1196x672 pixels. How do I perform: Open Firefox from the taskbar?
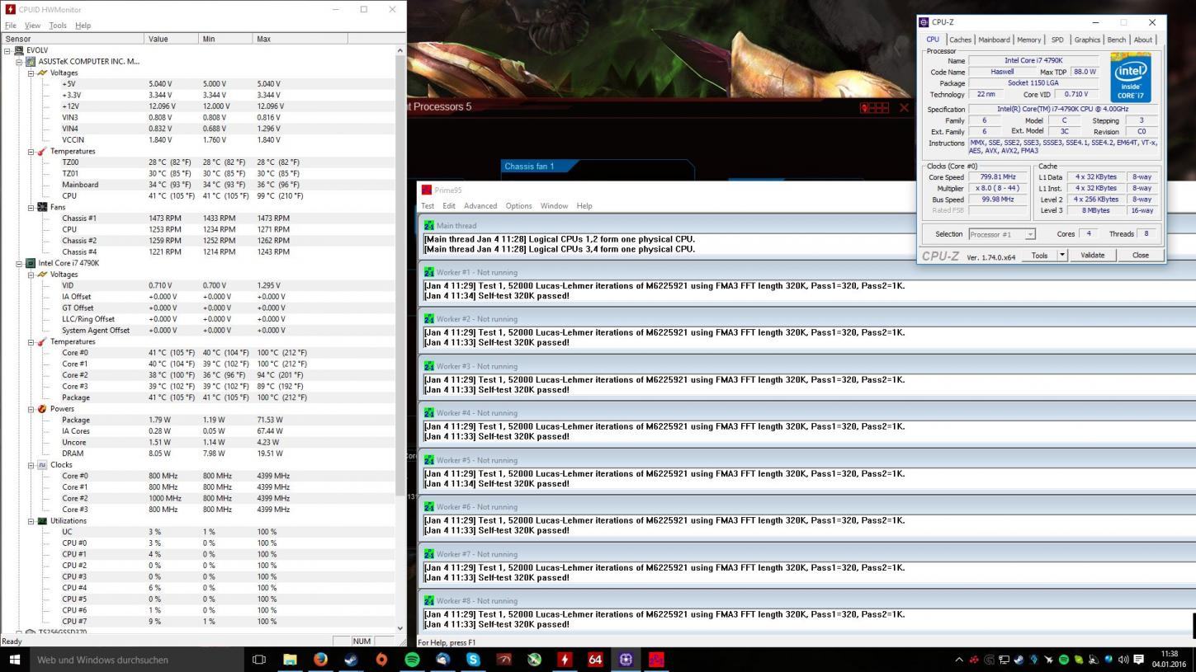coord(320,660)
